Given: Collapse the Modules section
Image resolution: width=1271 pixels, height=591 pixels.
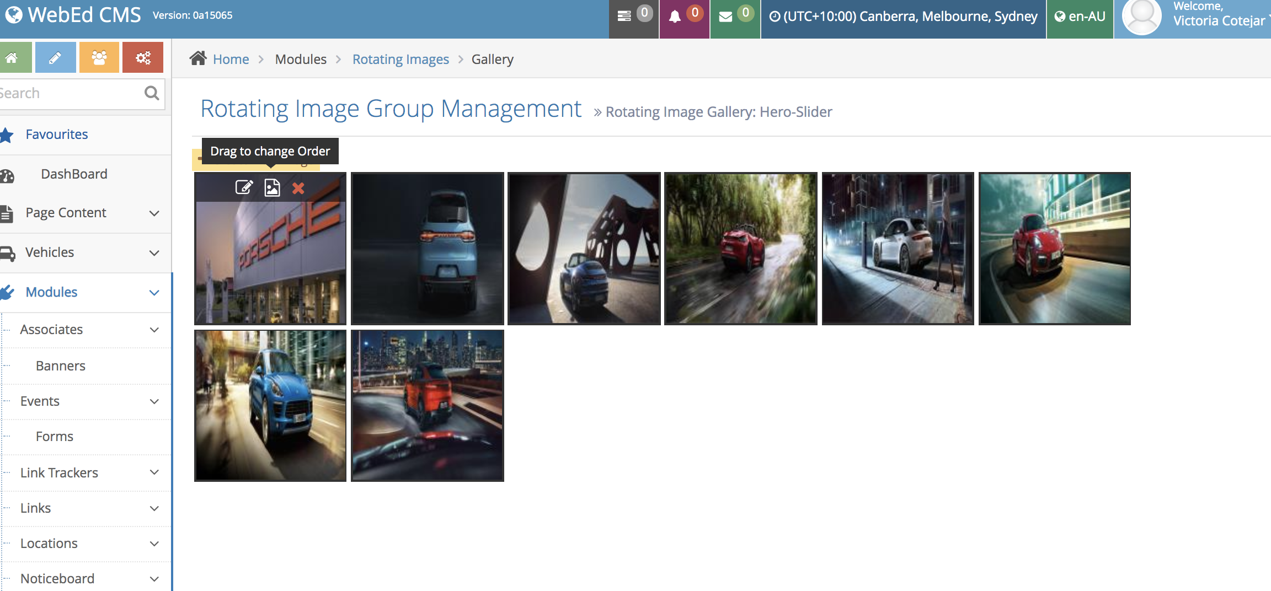Looking at the screenshot, I should (51, 292).
